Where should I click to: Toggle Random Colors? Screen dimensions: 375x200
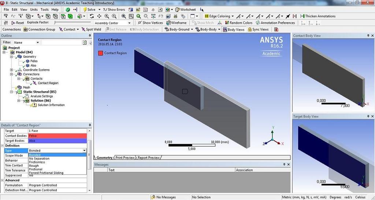click(238, 23)
